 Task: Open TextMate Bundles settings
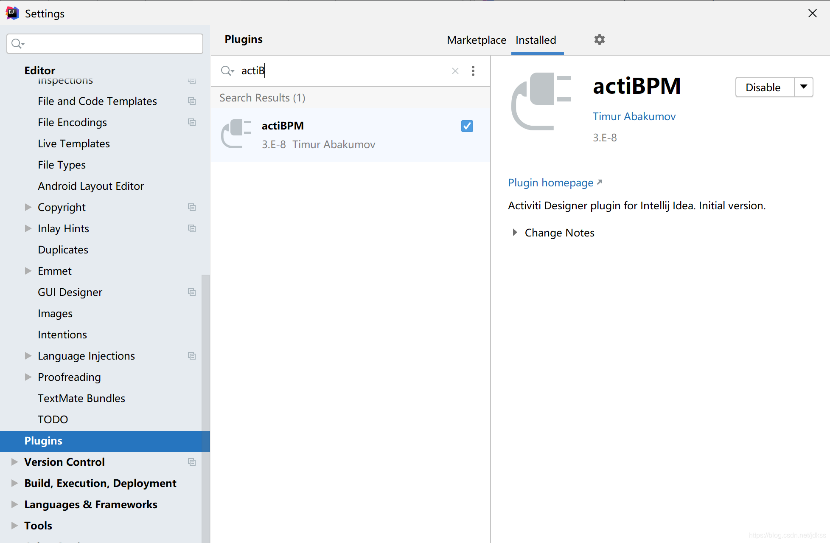[81, 398]
